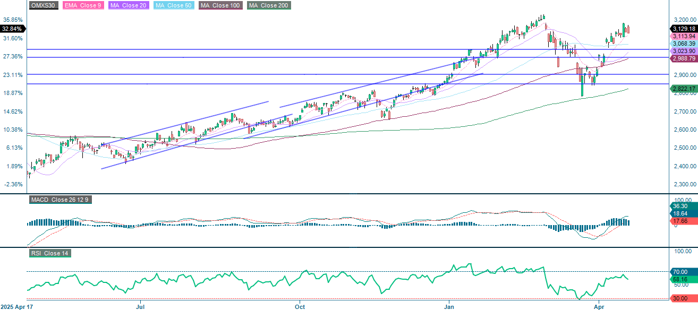Click the Apr label beside Jan on date axis
This screenshot has height=310, width=698.
(600, 307)
